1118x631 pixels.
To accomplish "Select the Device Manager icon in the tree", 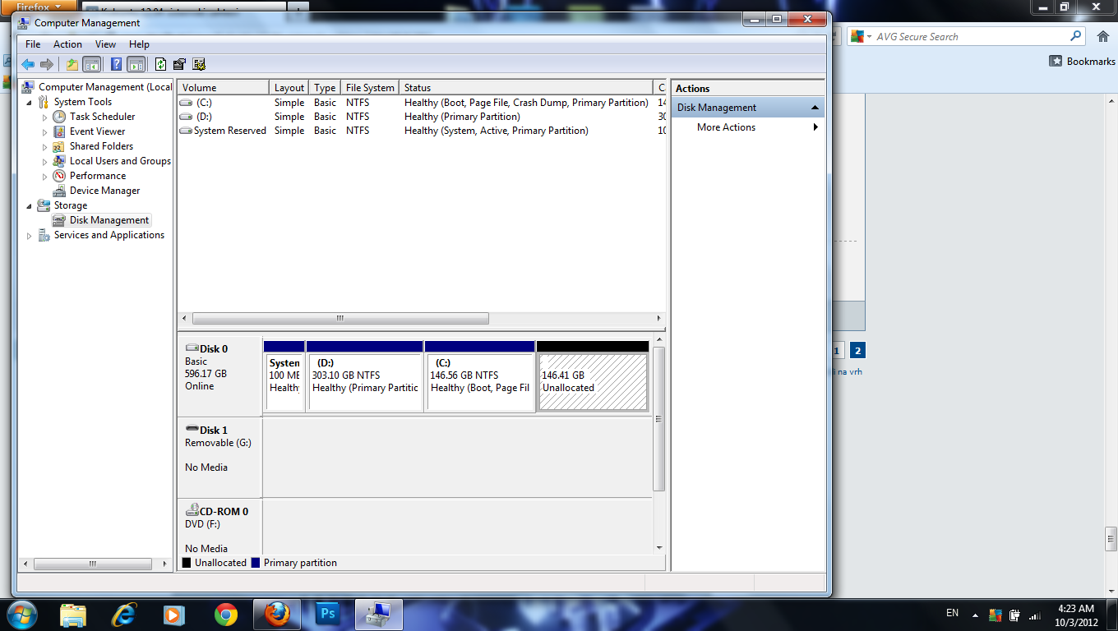I will (x=59, y=191).
